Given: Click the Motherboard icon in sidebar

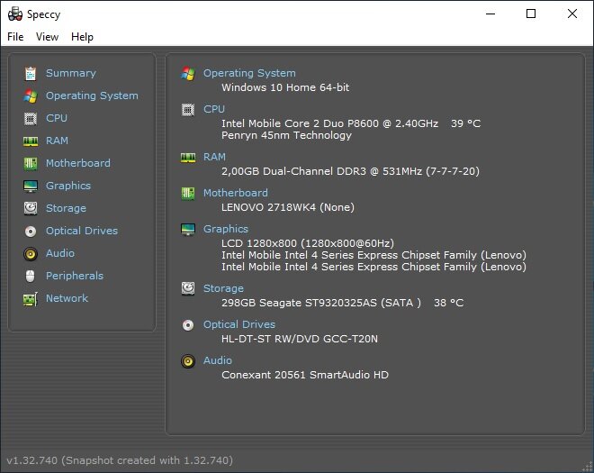Looking at the screenshot, I should [31, 164].
